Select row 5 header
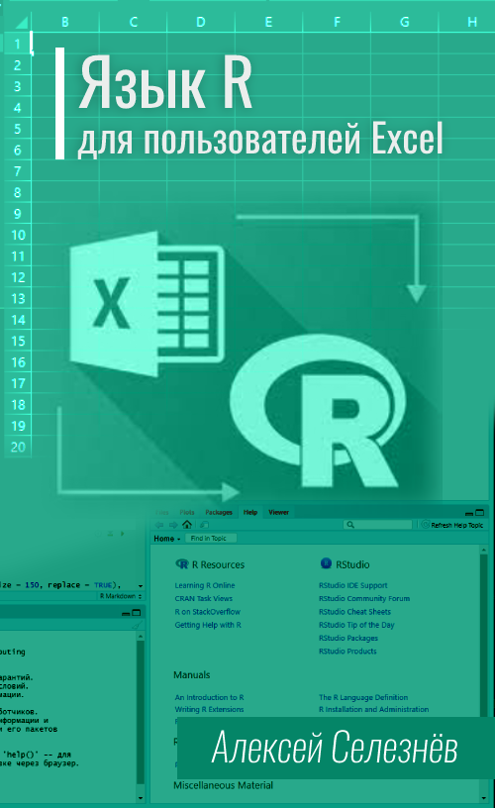Viewport: 495px width, 808px height. 17,129
